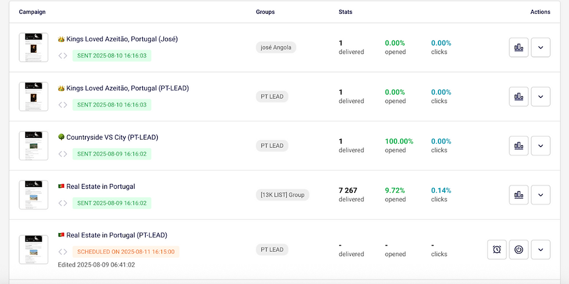Click the alarm clock reschedule icon
The height and width of the screenshot is (284, 569).
[496, 250]
